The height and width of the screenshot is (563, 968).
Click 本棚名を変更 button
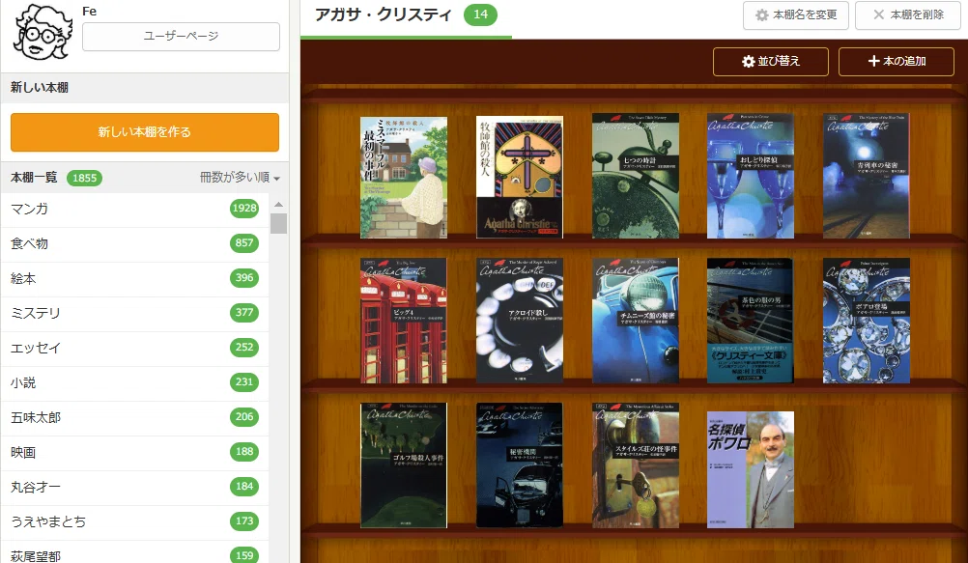pos(796,14)
